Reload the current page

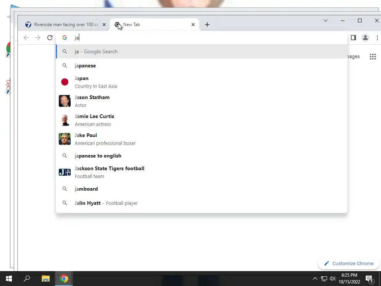[50, 38]
